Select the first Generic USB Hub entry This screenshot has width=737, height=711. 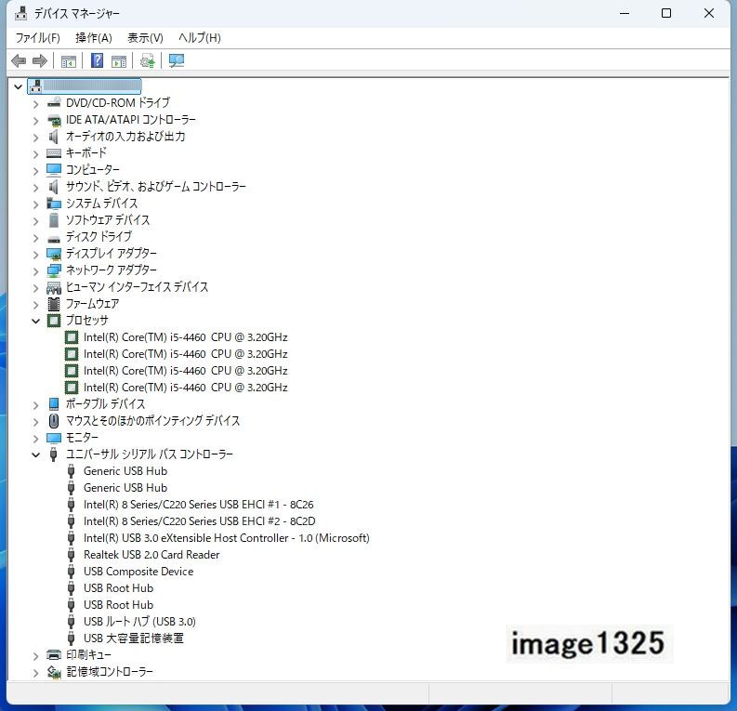[125, 471]
